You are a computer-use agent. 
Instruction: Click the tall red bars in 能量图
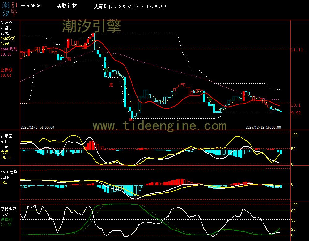90,145
